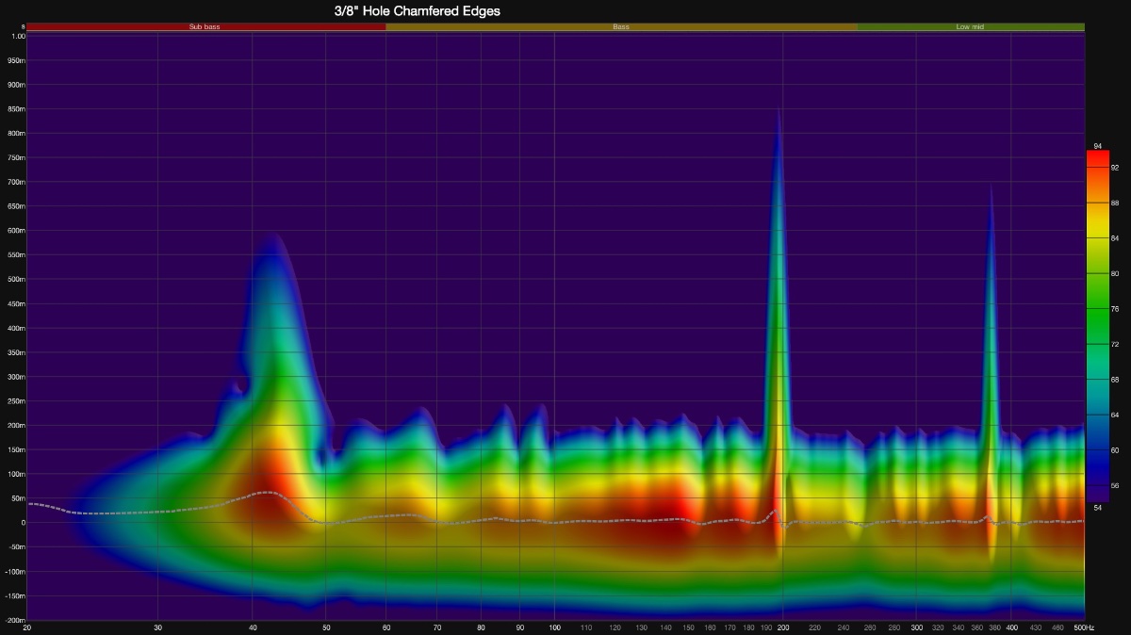The width and height of the screenshot is (1131, 635).
Task: Click the 40 label on the frequency axis
Action: tap(252, 627)
